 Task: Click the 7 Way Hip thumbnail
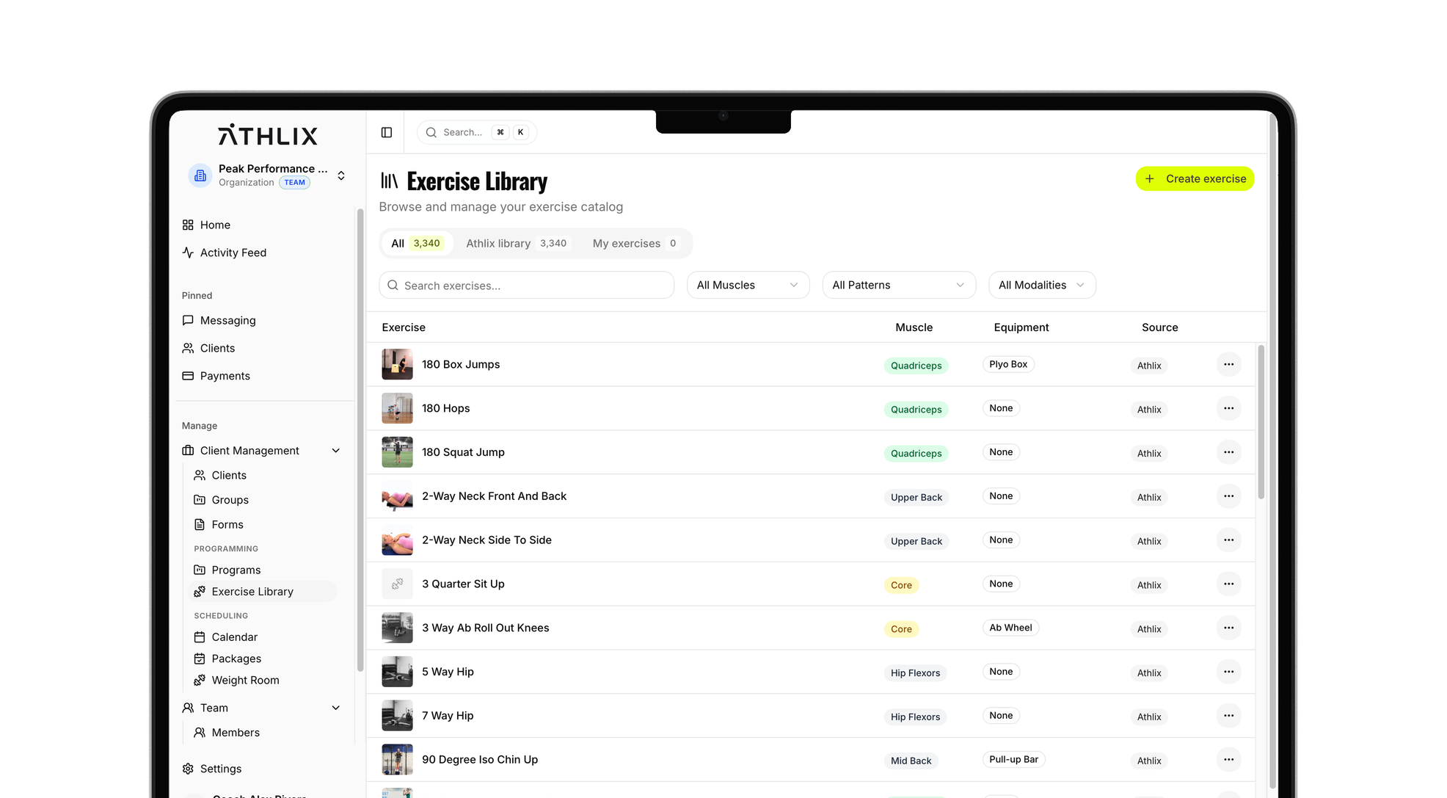(x=397, y=716)
